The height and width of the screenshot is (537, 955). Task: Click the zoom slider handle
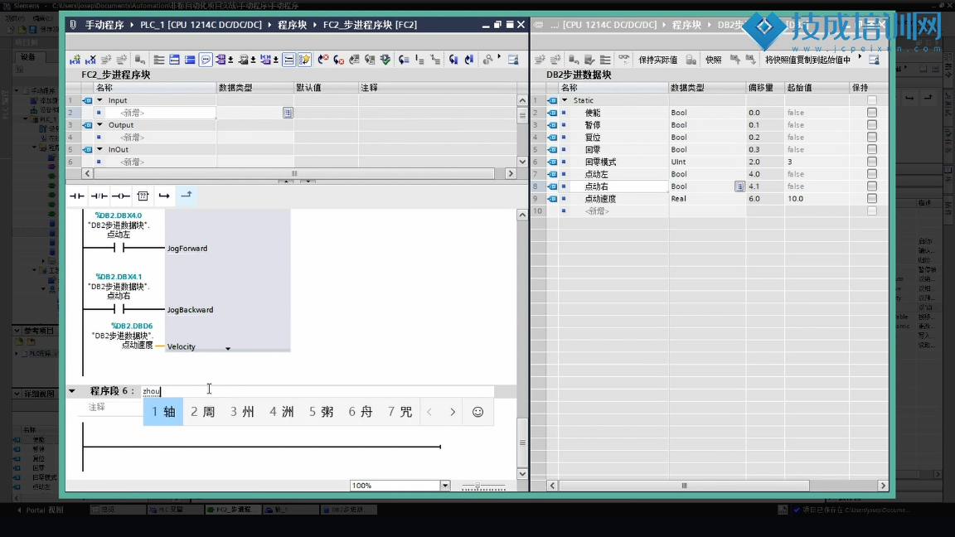tap(477, 486)
